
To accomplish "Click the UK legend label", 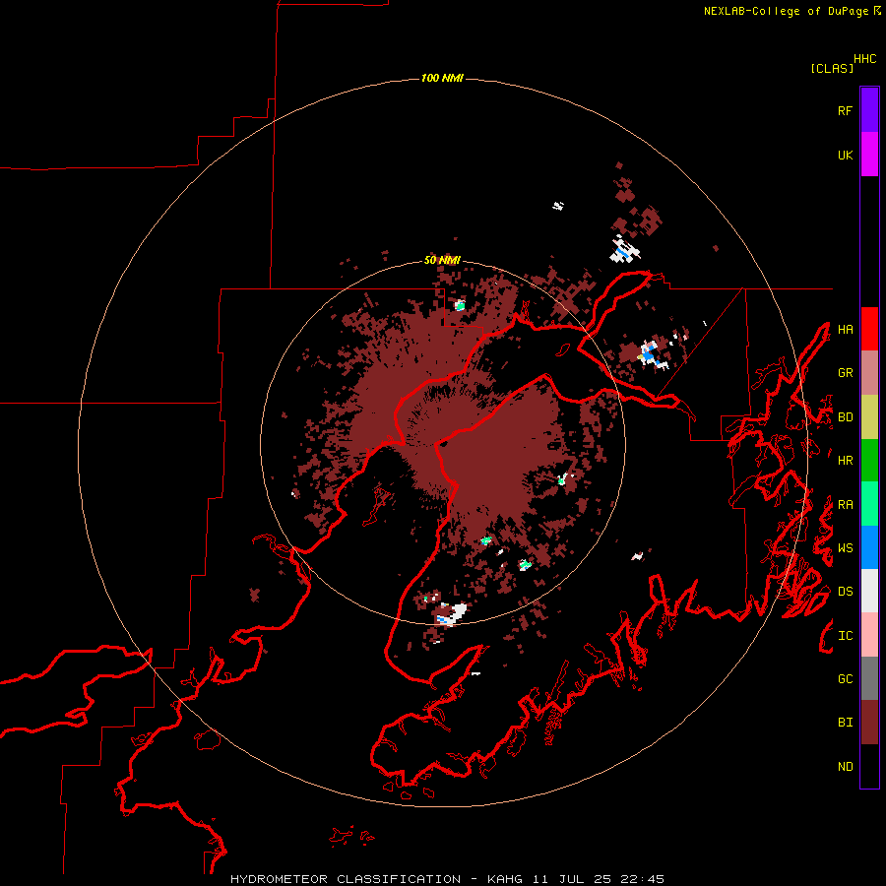I will pyautogui.click(x=845, y=155).
